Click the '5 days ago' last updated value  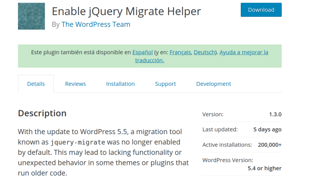pyautogui.click(x=267, y=130)
